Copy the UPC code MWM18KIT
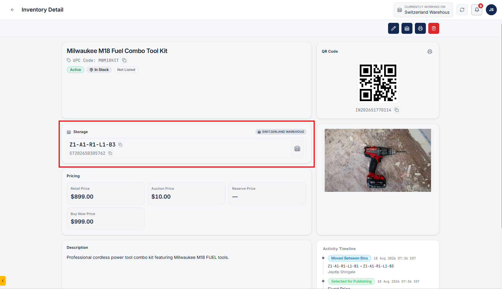Viewport: 502px width, 289px height. point(124,60)
